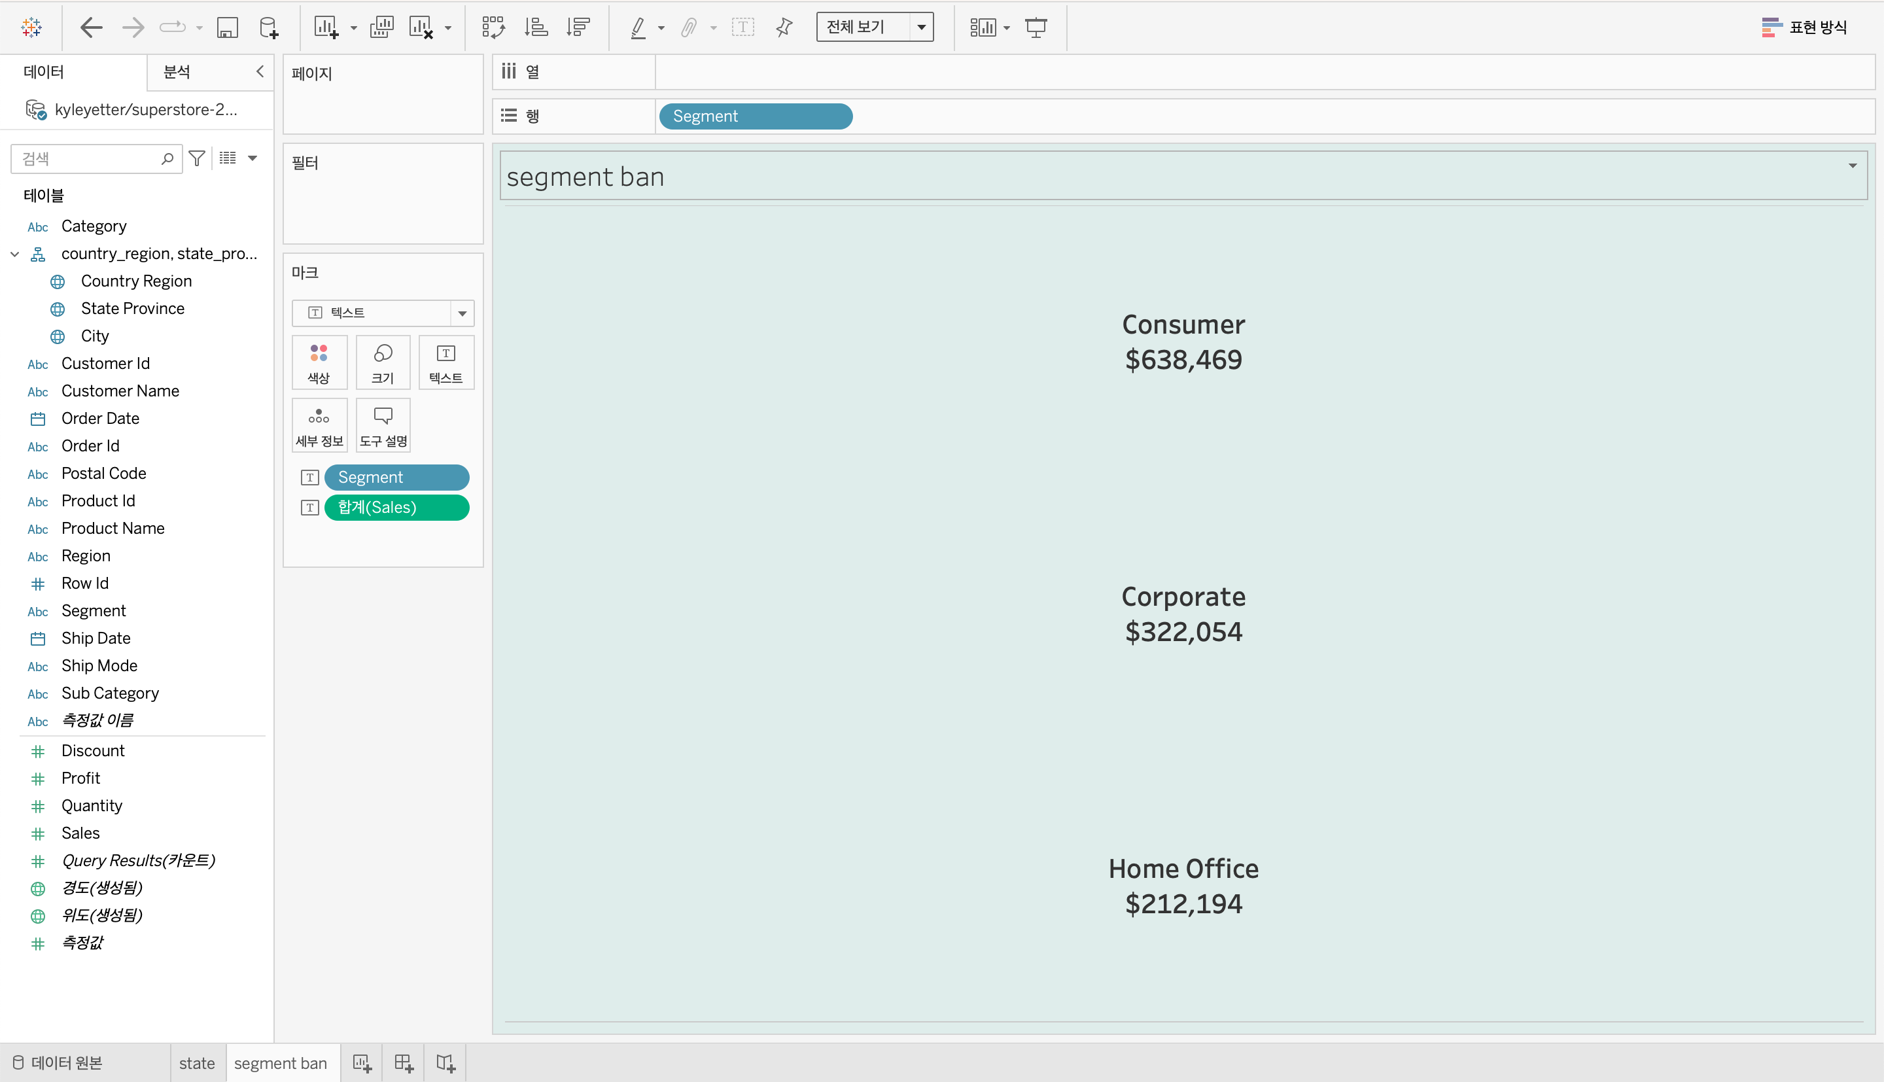Open the data pane options dropdown arrow
Viewport: 1884px width, 1082px height.
point(253,158)
